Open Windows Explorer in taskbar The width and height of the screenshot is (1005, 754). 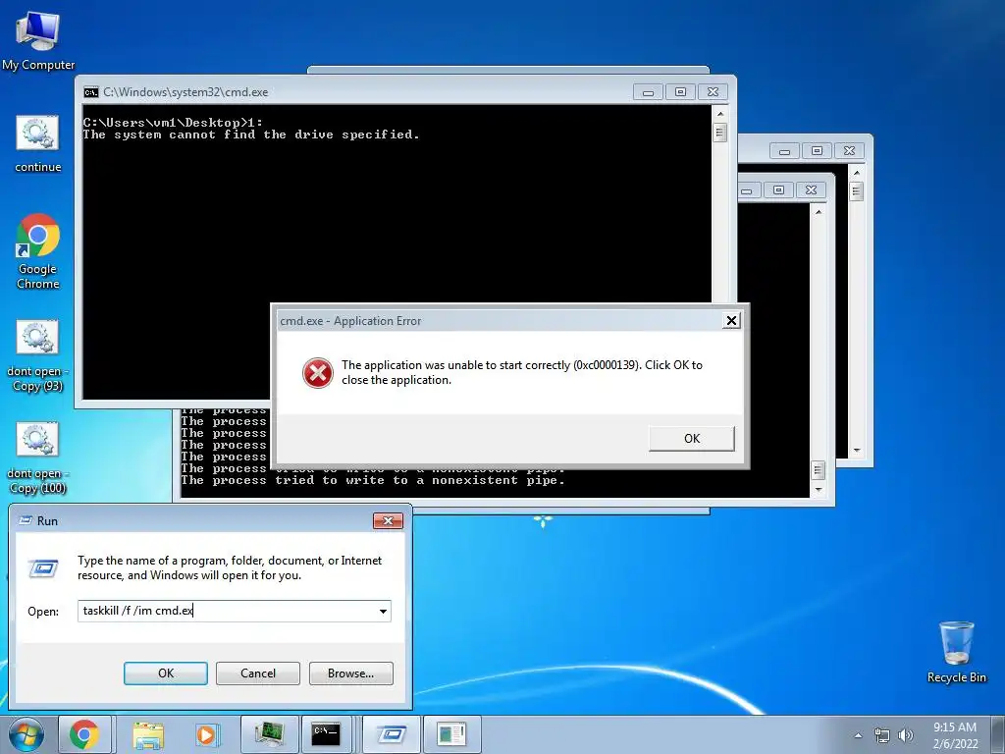coord(148,734)
